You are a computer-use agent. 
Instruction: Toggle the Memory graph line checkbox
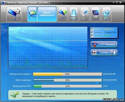[x=92, y=29]
